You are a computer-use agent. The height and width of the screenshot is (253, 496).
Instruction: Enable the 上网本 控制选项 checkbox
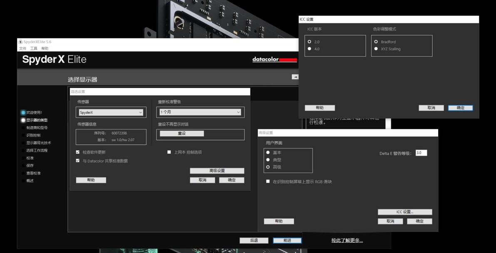169,152
